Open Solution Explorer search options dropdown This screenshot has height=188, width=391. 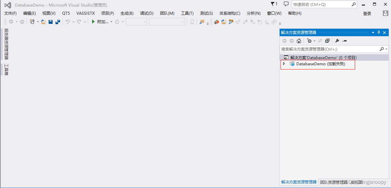click(x=386, y=49)
